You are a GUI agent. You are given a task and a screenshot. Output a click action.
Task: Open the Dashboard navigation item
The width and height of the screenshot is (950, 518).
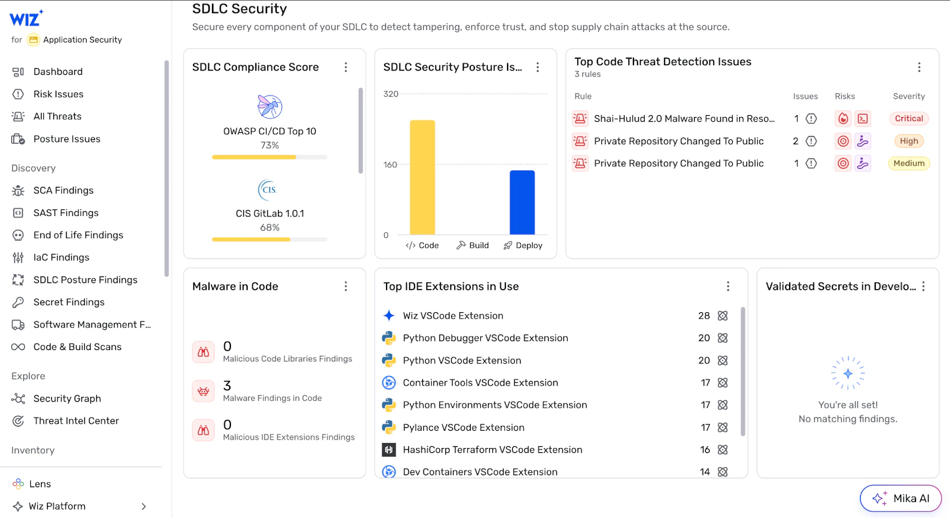(58, 72)
